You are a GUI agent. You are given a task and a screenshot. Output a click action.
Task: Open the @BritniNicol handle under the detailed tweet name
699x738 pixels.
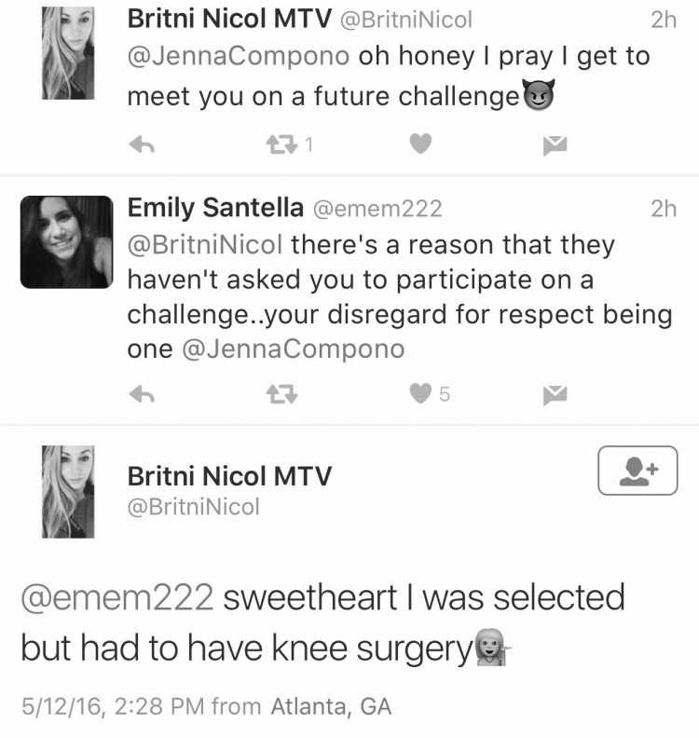tap(194, 507)
